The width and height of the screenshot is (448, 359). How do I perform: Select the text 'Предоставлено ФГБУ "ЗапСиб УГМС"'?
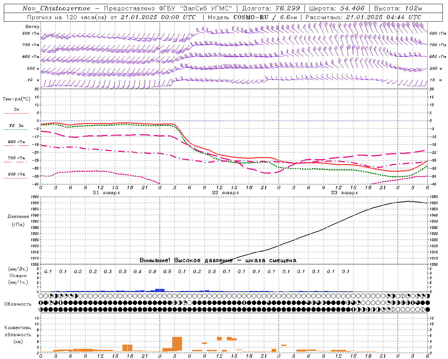pyautogui.click(x=168, y=8)
